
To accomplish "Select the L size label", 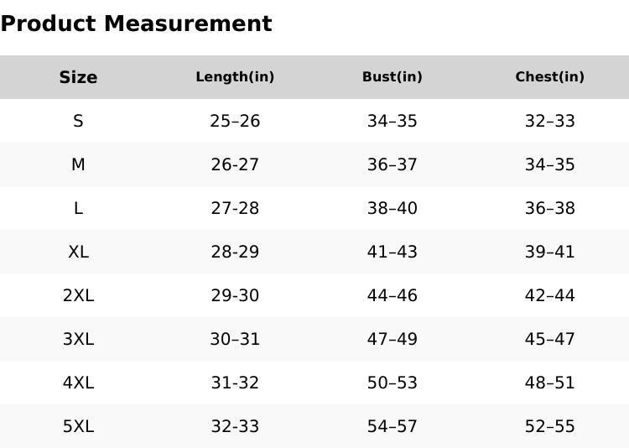I will tap(78, 208).
